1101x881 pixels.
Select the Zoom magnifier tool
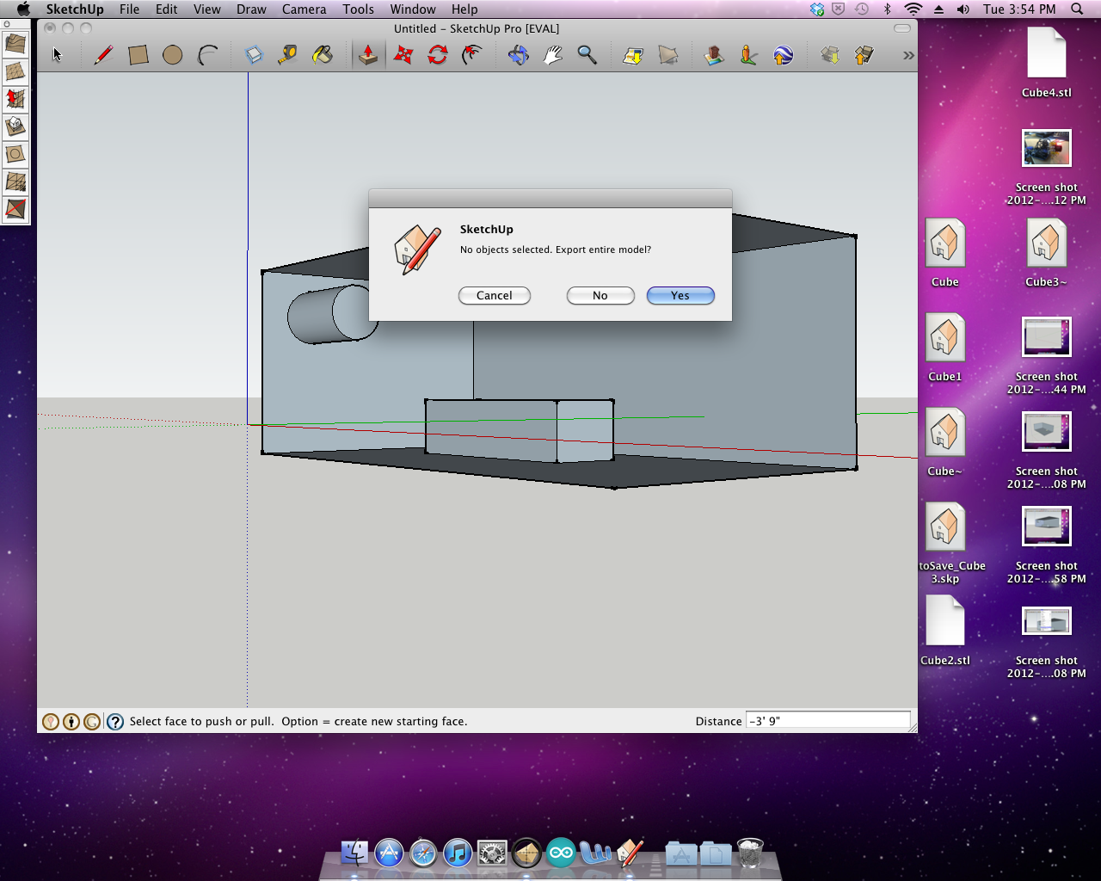tap(587, 54)
